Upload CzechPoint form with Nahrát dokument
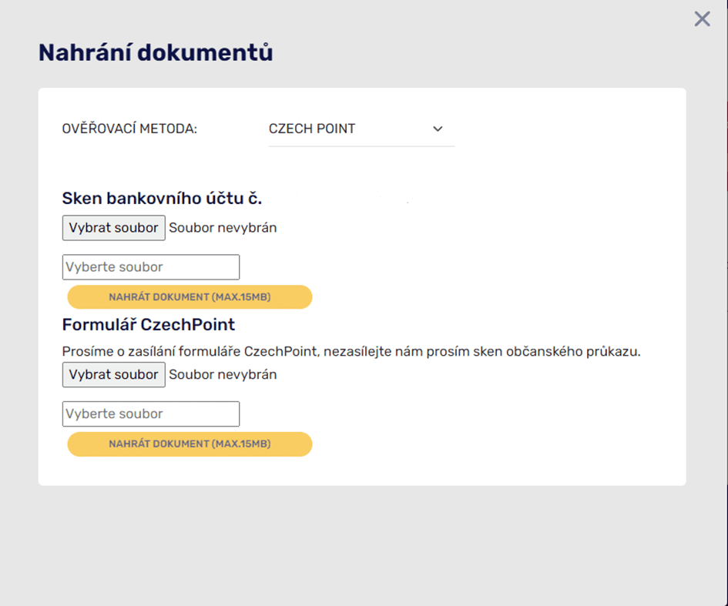Image resolution: width=728 pixels, height=606 pixels. pos(190,444)
